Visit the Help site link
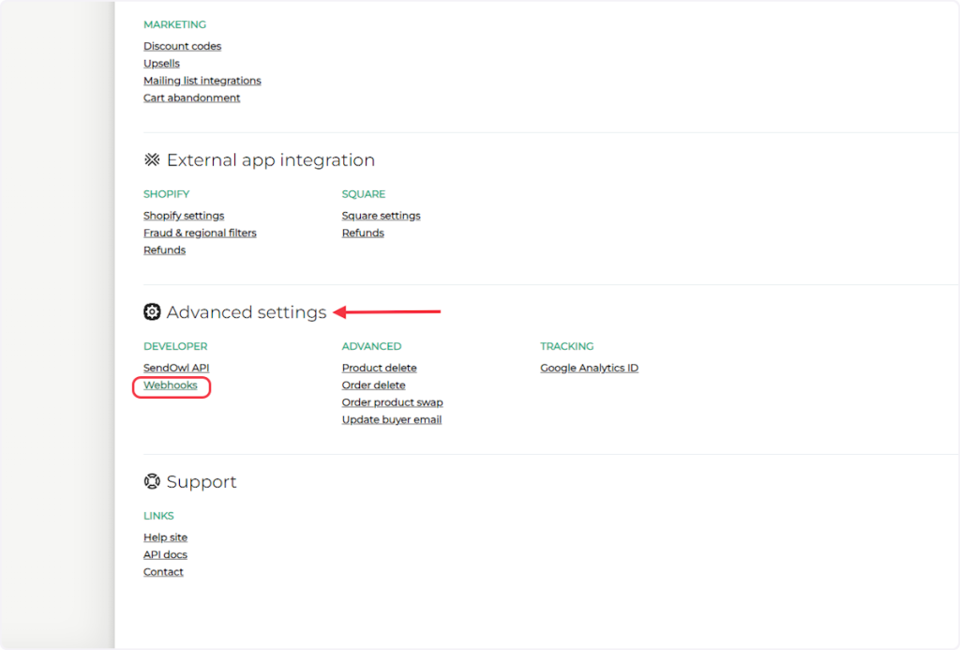The image size is (960, 650). (x=165, y=537)
